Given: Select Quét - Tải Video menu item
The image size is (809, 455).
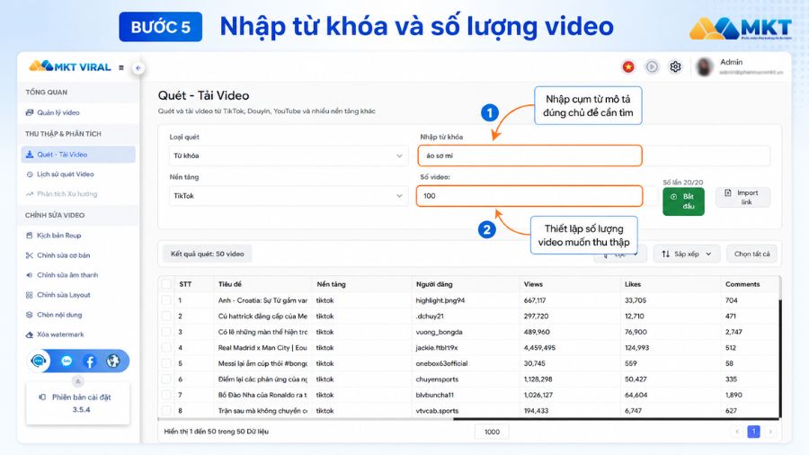Looking at the screenshot, I should coord(78,155).
